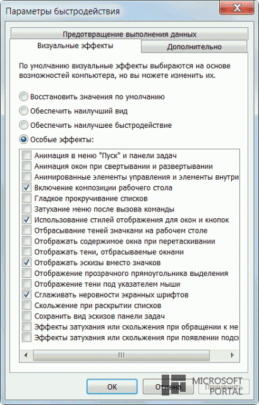Switch to "Предотвращение выполнения данных" tab

[x=129, y=34]
